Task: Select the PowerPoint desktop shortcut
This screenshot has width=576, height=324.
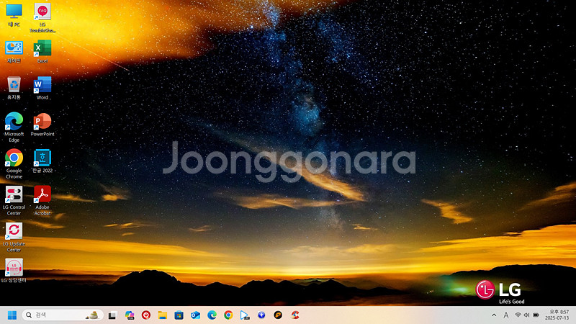Action: 42,125
